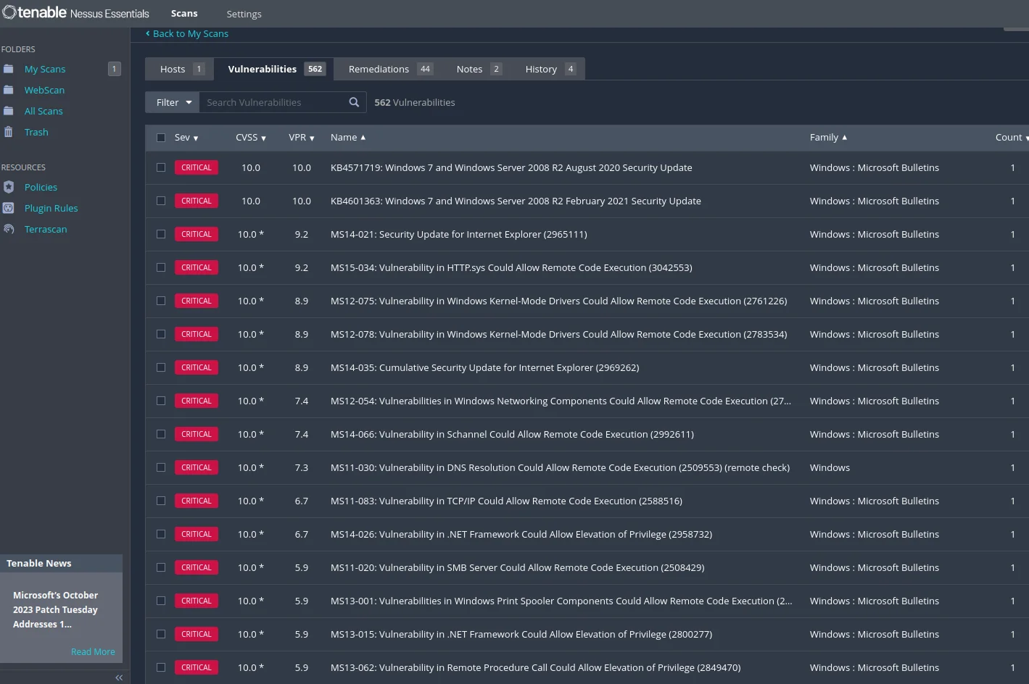The height and width of the screenshot is (684, 1029).
Task: Click the WebScan folder icon
Action: [9, 90]
